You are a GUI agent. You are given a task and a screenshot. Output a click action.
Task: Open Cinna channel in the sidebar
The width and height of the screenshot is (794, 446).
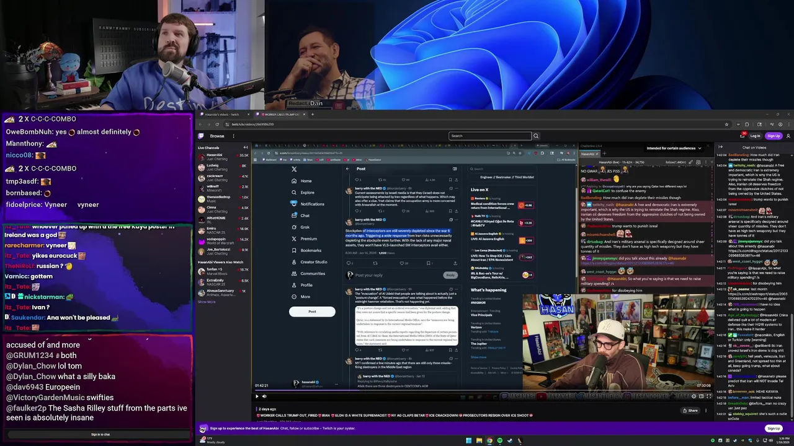click(223, 209)
